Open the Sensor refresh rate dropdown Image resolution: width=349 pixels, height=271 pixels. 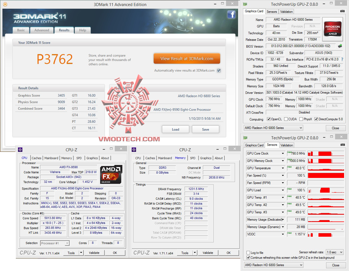click(x=335, y=252)
